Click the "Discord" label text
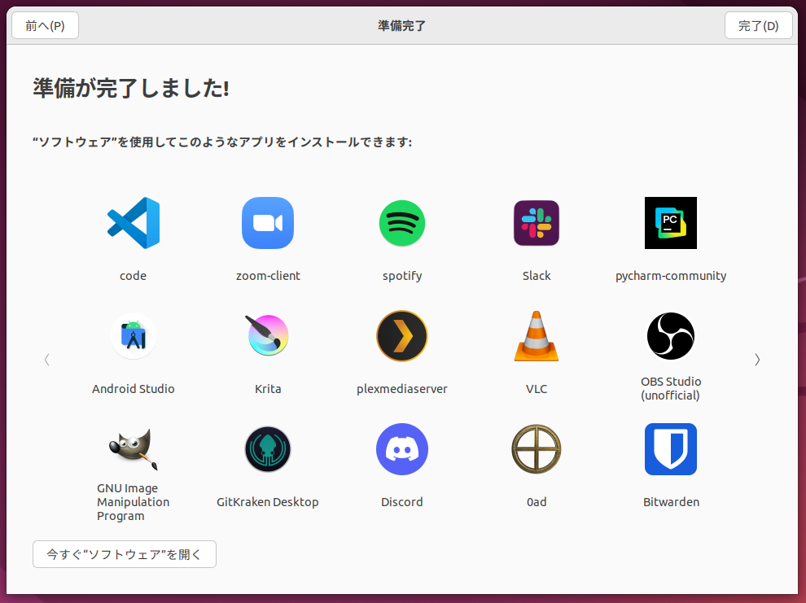This screenshot has height=603, width=806. coord(402,502)
